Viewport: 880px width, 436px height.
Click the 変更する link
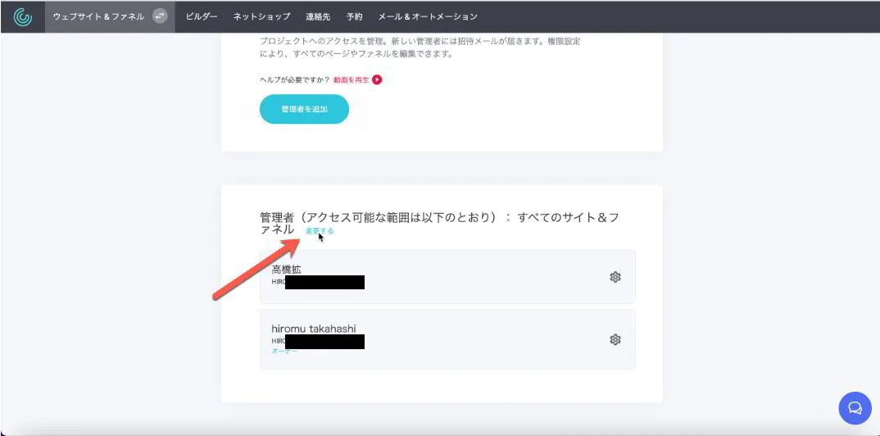320,231
